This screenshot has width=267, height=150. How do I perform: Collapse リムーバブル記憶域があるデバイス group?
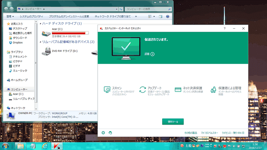(40, 42)
